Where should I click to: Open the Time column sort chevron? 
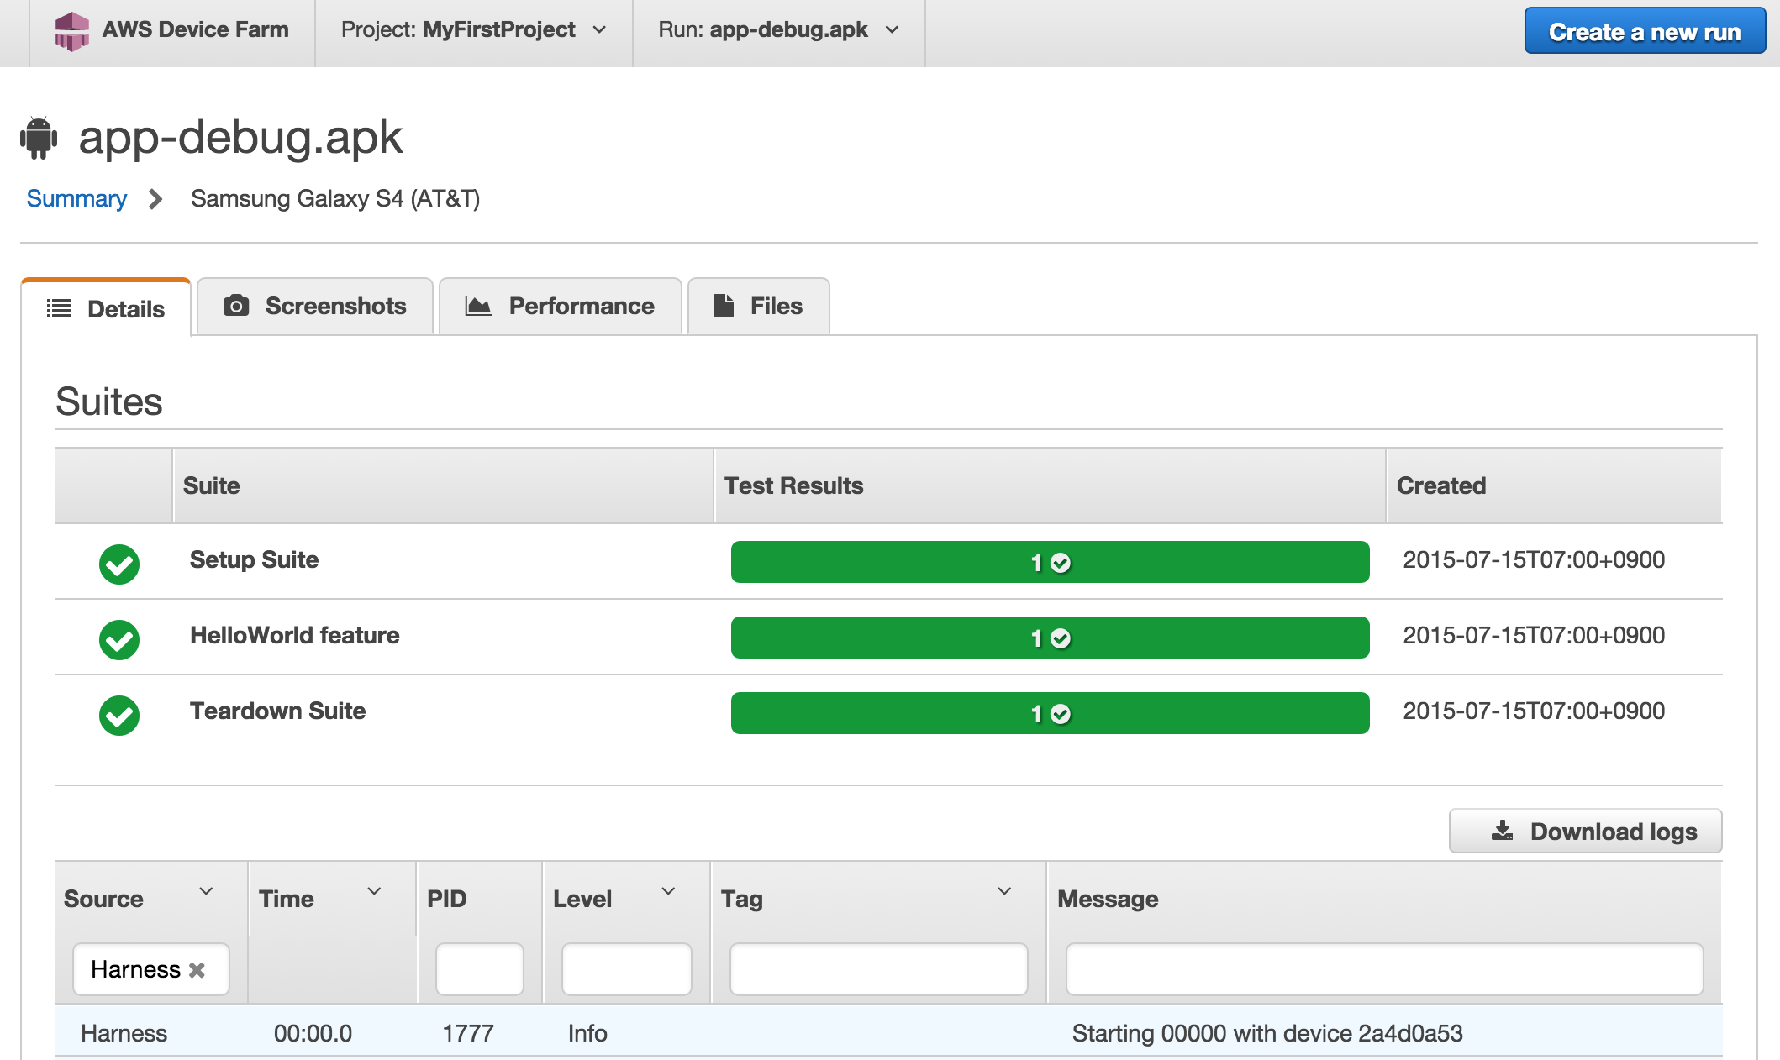click(374, 891)
